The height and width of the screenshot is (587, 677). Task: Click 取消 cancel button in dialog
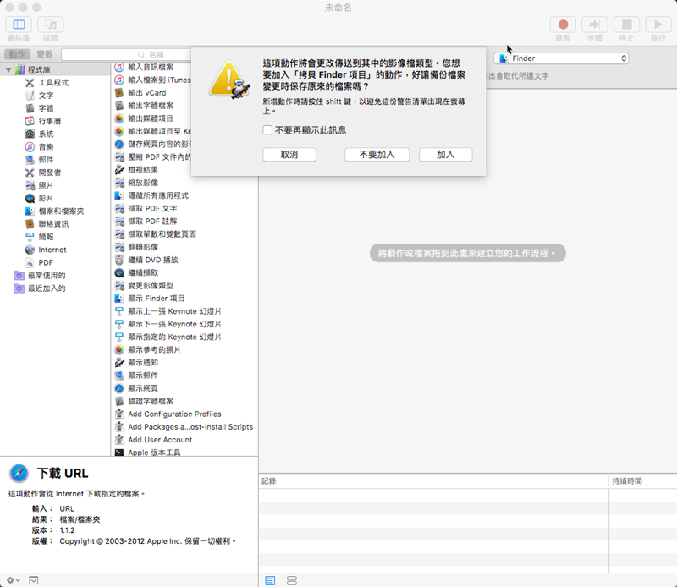(289, 155)
